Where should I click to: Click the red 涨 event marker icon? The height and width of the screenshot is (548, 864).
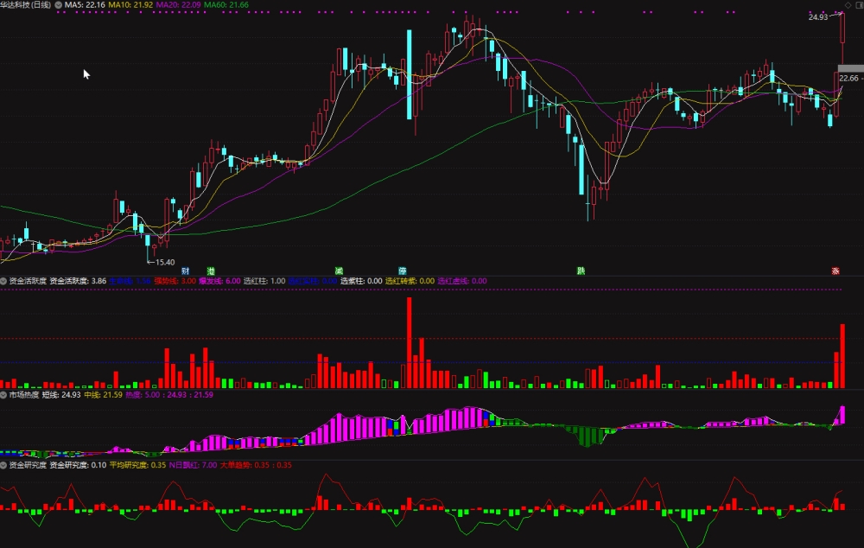click(x=835, y=271)
